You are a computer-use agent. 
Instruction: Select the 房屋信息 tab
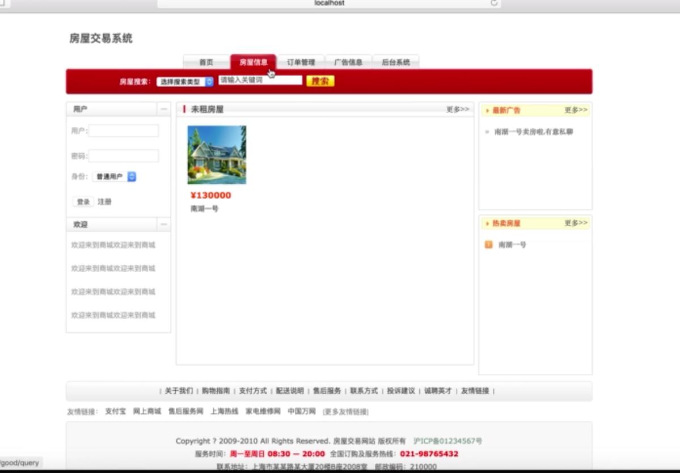coord(254,62)
